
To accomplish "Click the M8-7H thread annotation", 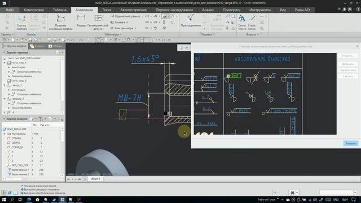I will 130,98.
